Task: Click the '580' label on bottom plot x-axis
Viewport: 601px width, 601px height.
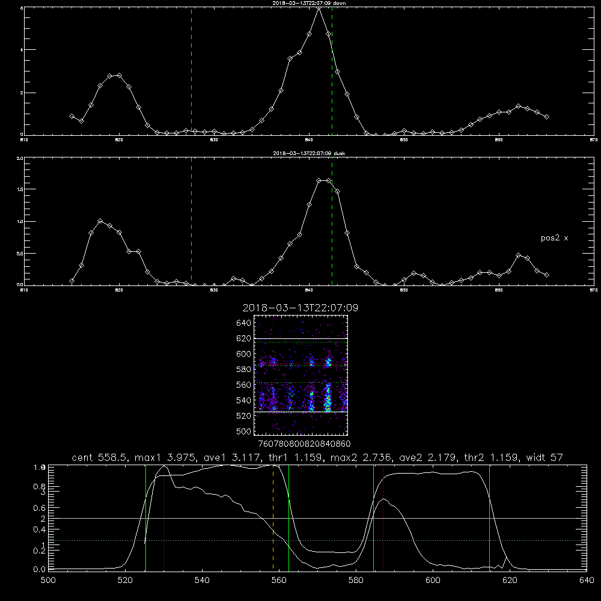Action: [356, 581]
